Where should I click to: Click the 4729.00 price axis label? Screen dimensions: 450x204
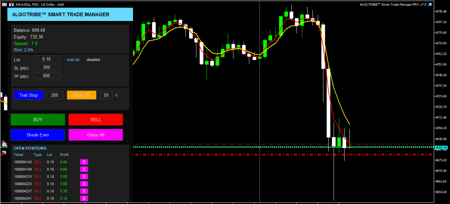pos(441,96)
